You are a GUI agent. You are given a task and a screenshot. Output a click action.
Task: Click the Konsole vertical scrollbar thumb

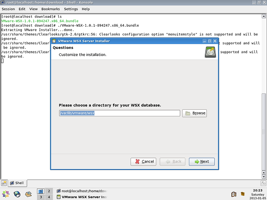click(x=264, y=131)
